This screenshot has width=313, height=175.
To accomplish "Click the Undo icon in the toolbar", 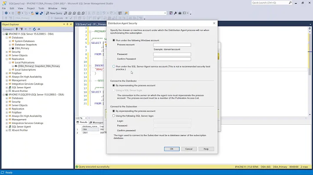I will [x=104, y=13].
